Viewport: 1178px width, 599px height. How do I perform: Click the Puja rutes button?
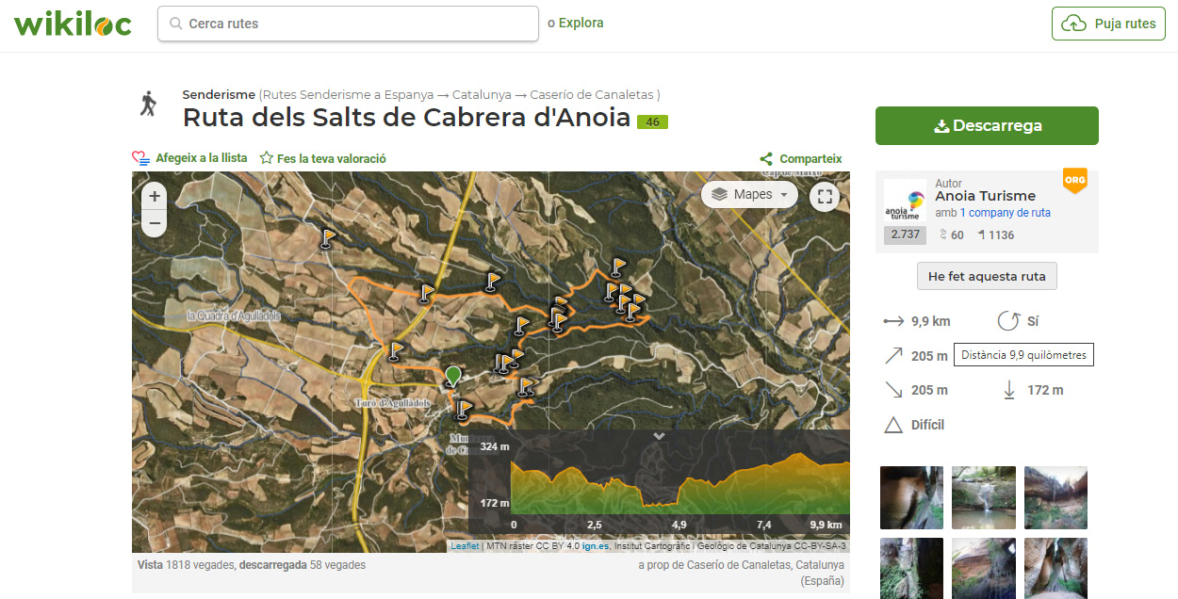pyautogui.click(x=1107, y=24)
